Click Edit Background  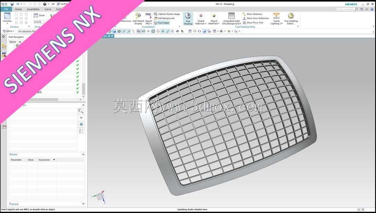pyautogui.click(x=165, y=18)
